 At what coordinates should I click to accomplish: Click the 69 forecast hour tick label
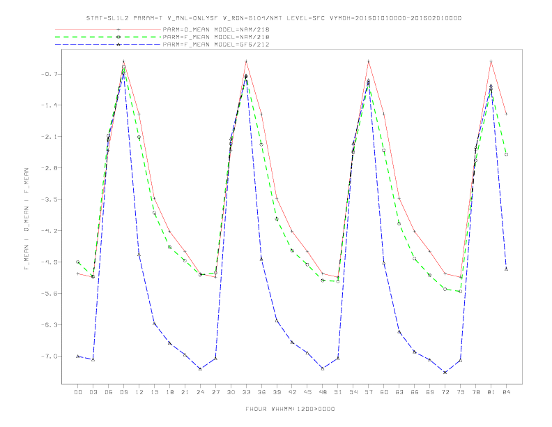(430, 392)
